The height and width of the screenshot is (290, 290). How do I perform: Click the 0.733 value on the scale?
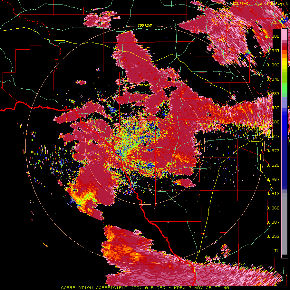[x=273, y=108]
